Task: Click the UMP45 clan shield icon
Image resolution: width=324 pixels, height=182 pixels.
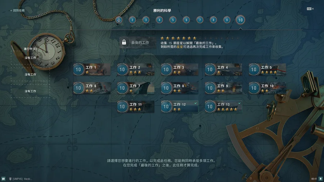Action: pyautogui.click(x=10, y=179)
